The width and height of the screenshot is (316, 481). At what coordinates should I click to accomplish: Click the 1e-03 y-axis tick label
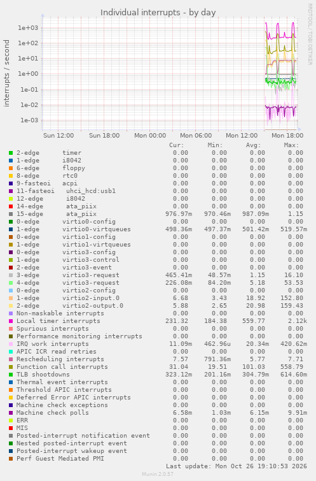(29, 120)
